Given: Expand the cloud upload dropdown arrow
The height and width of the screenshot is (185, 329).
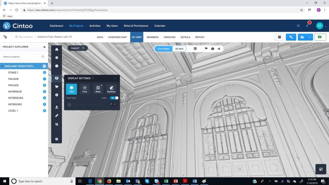Looking at the screenshot, I should tap(309, 37).
